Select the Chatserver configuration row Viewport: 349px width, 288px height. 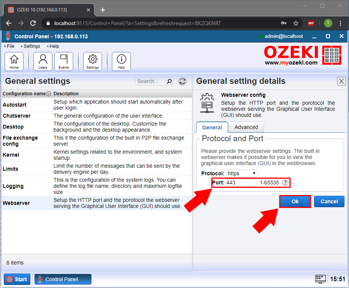(x=97, y=116)
